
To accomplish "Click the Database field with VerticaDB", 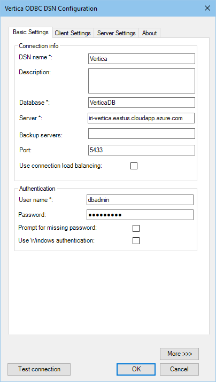I will coord(142,103).
